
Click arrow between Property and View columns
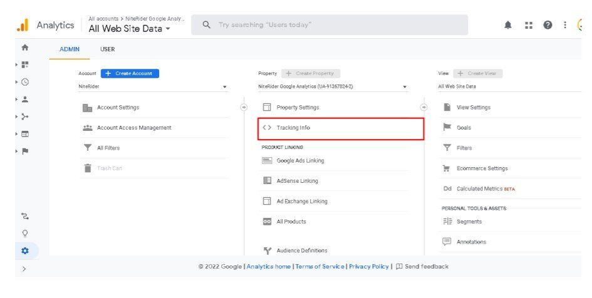pyautogui.click(x=424, y=108)
